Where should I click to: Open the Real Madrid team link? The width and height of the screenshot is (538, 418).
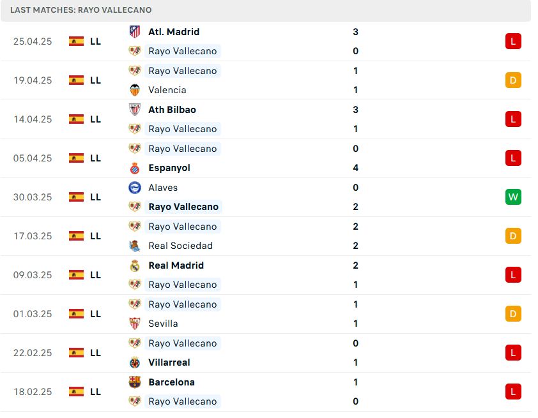[x=176, y=265]
